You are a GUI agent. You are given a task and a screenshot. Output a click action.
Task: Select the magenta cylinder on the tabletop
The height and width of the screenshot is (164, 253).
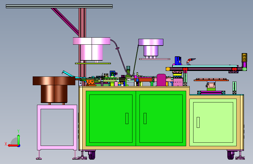(x=161, y=80)
